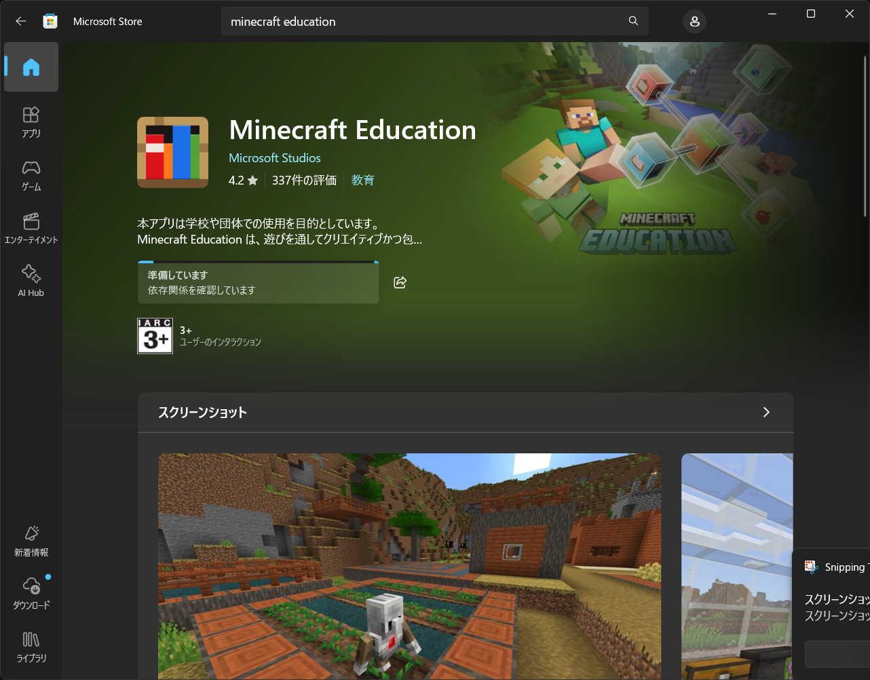Viewport: 870px width, 680px height.
Task: Open the エンターテイメント sidebar section
Action: [31, 228]
